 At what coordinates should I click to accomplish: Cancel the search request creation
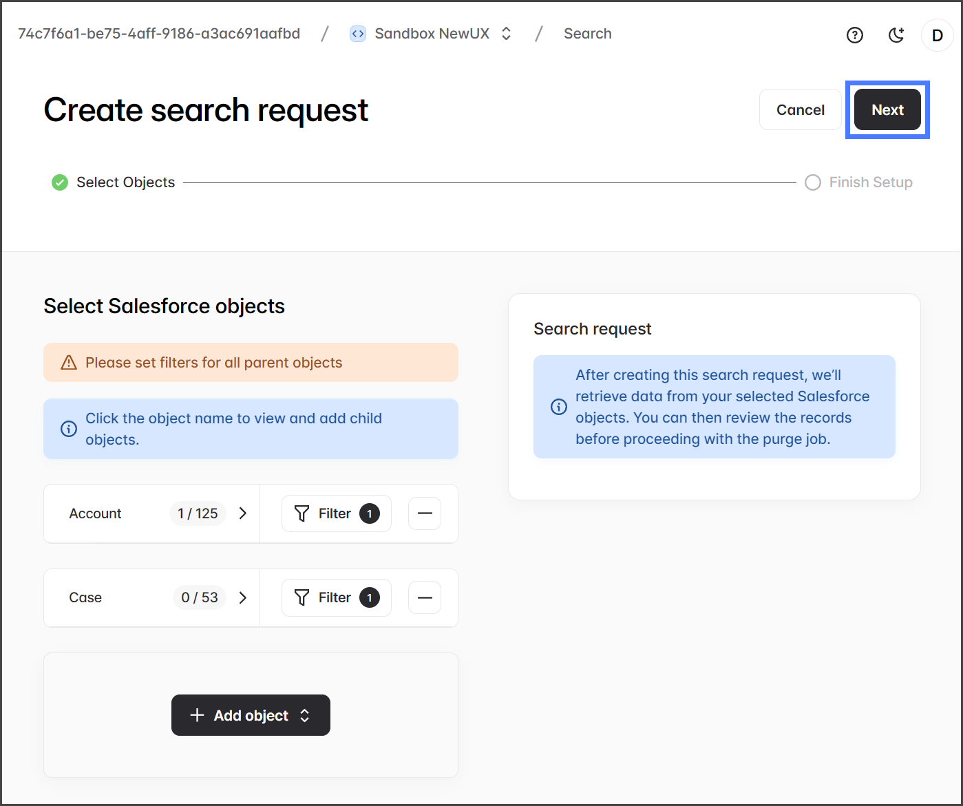[x=800, y=110]
